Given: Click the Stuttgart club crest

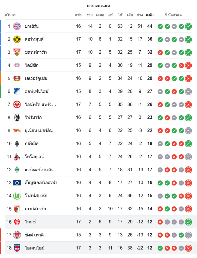Looking at the screenshot, I should tap(17, 52).
